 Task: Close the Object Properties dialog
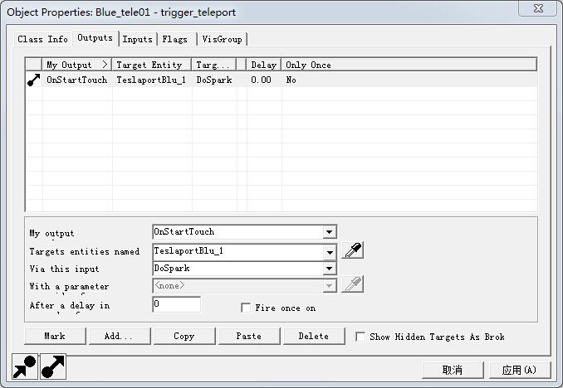tap(538, 8)
